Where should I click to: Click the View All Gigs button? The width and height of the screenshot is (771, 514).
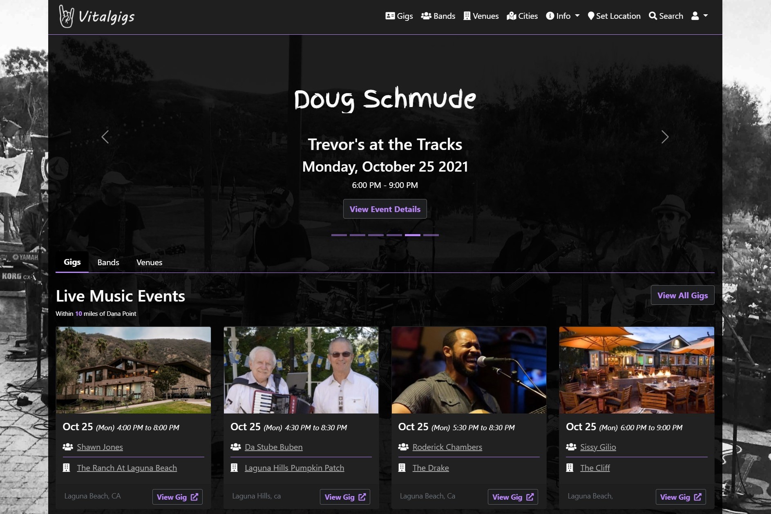click(682, 295)
